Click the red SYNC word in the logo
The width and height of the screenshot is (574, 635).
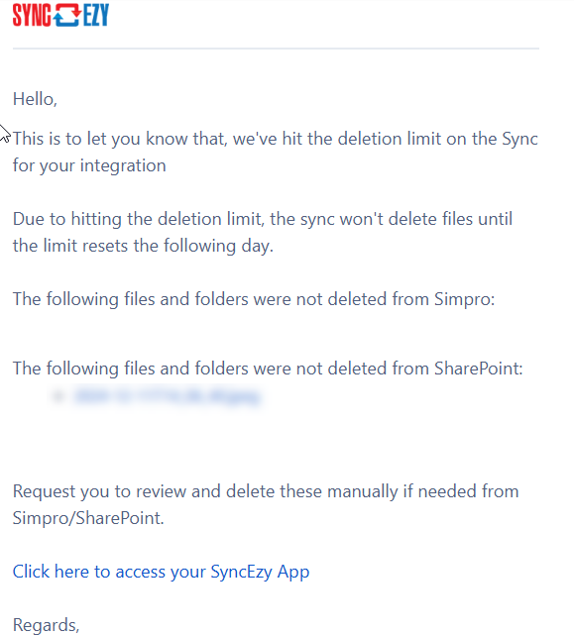(32, 15)
